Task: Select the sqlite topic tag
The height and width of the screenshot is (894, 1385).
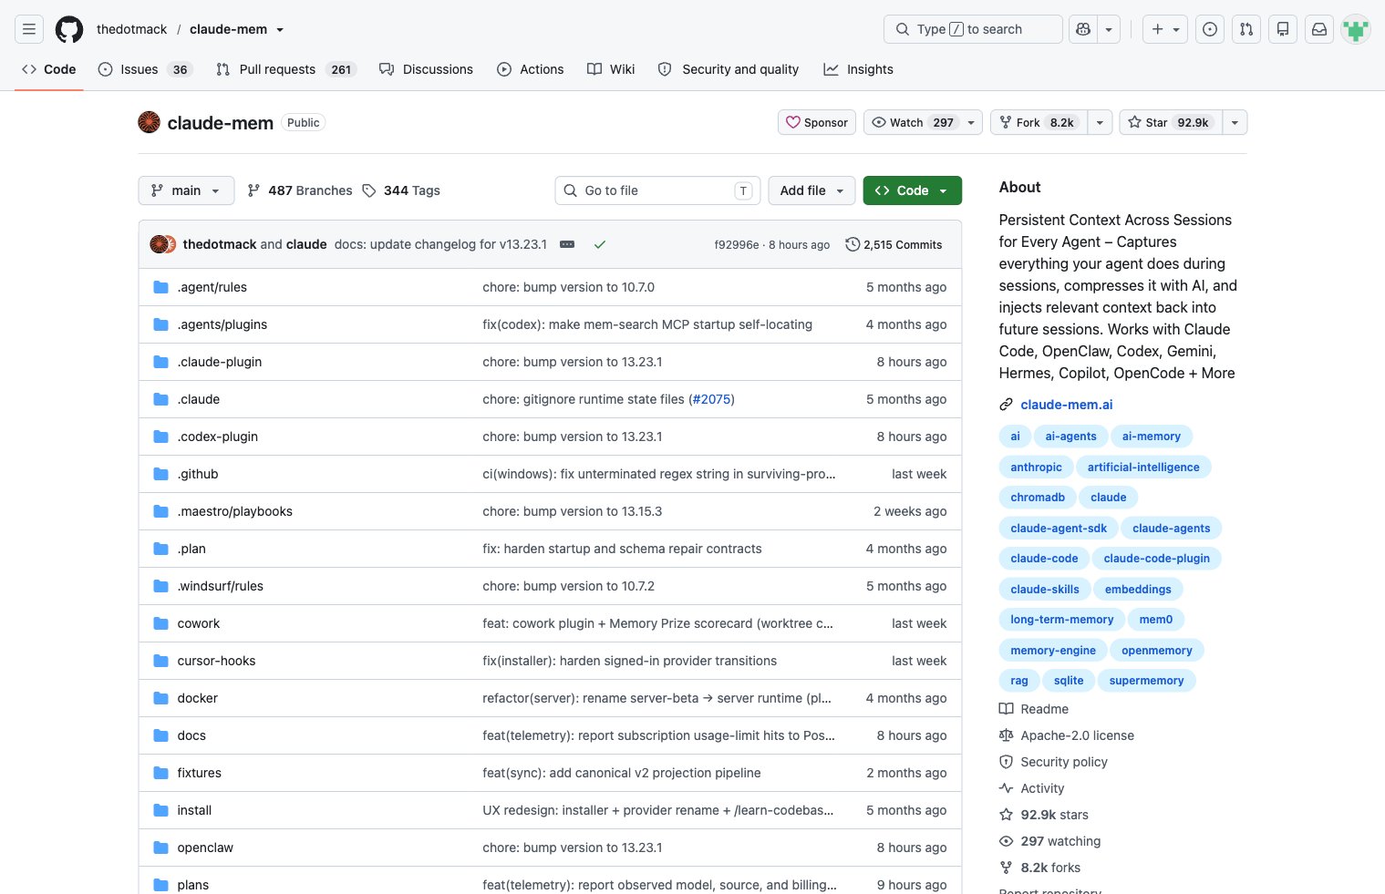Action: 1069,680
